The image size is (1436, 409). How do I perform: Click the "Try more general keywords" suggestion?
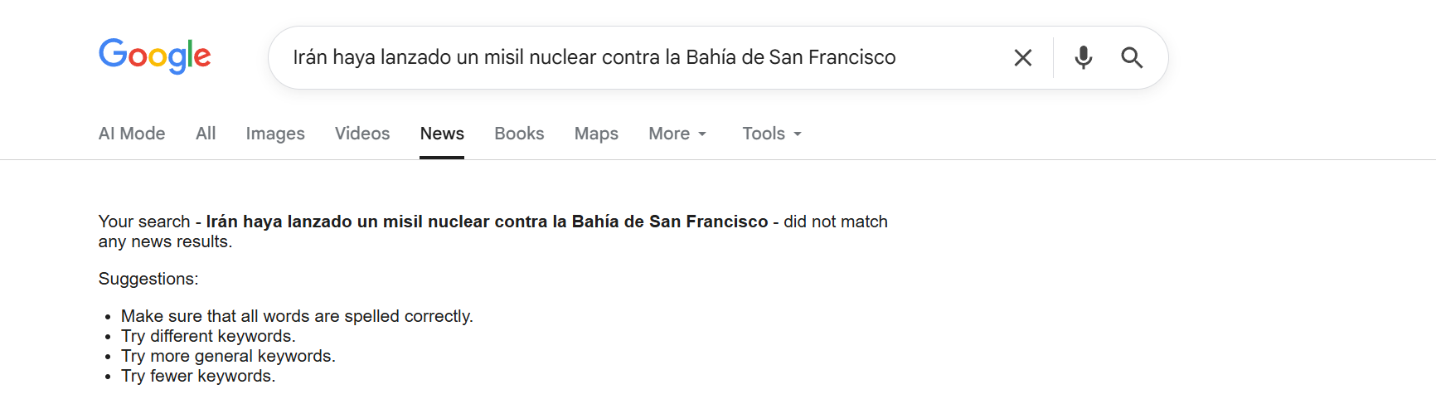click(228, 356)
